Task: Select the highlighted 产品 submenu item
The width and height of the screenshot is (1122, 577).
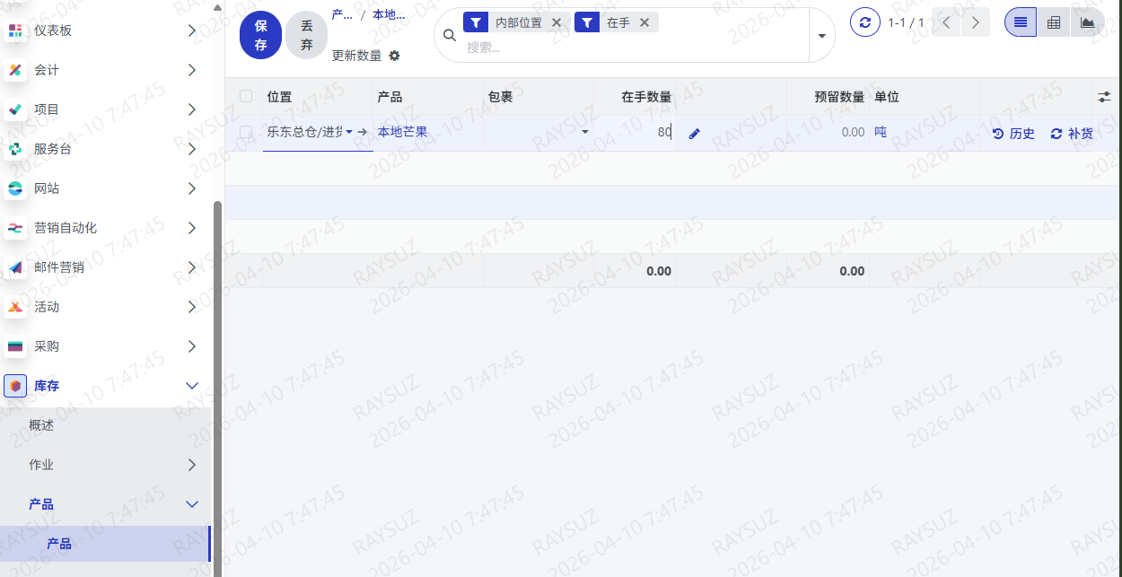Action: (x=105, y=544)
